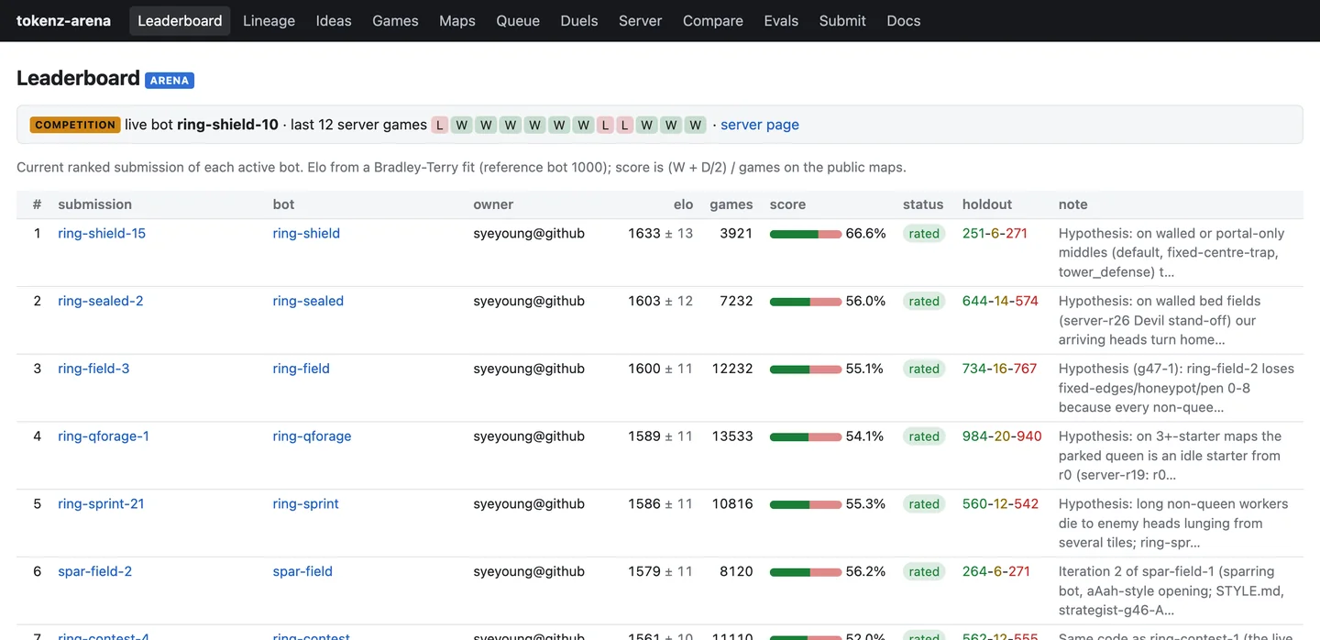Open the ring-sprint bot link
The image size is (1320, 640).
click(x=305, y=503)
